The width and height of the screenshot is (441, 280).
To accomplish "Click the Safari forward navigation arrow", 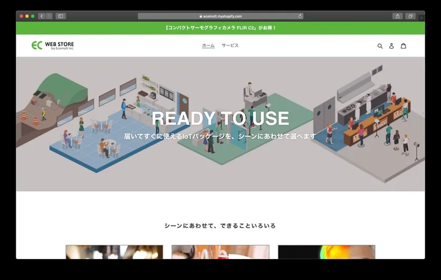I will 49,16.
